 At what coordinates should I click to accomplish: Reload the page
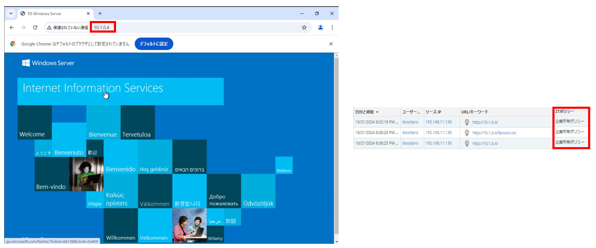(x=35, y=27)
